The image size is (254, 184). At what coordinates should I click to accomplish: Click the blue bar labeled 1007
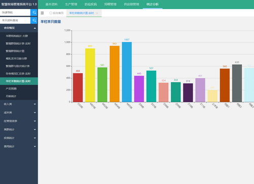tap(126, 72)
